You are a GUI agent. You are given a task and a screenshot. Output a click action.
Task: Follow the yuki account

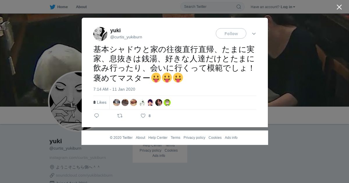[231, 33]
